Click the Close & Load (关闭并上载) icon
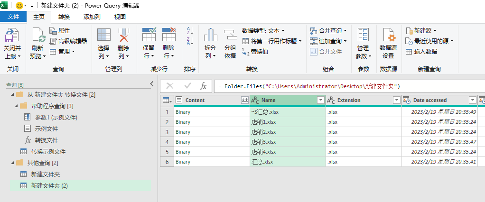Screen dimensions: 485x202 [x=12, y=37]
